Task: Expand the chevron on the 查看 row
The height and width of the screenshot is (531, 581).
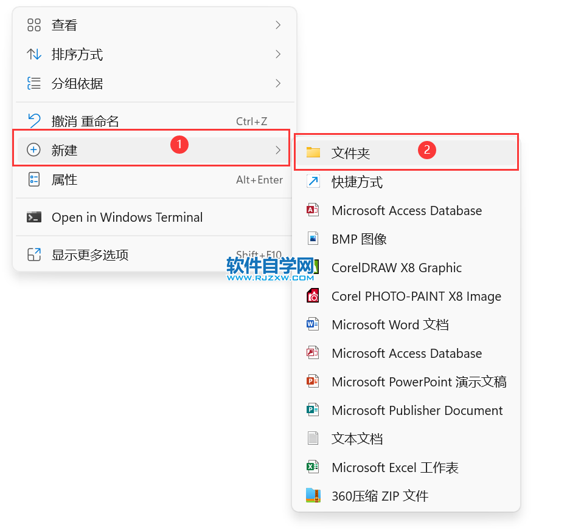Action: coord(278,25)
